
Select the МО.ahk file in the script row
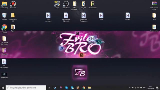(128, 16)
